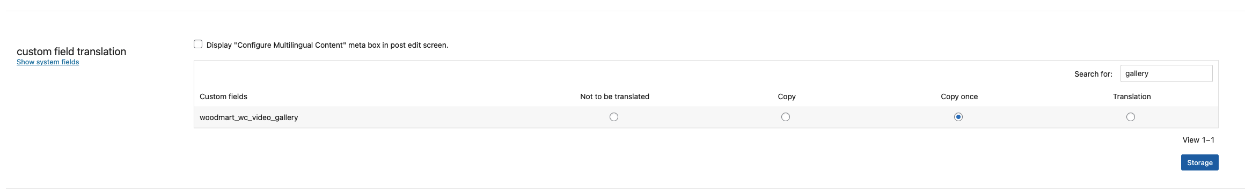The width and height of the screenshot is (1245, 193).
Task: Click the Copy once column header
Action: coord(959,96)
